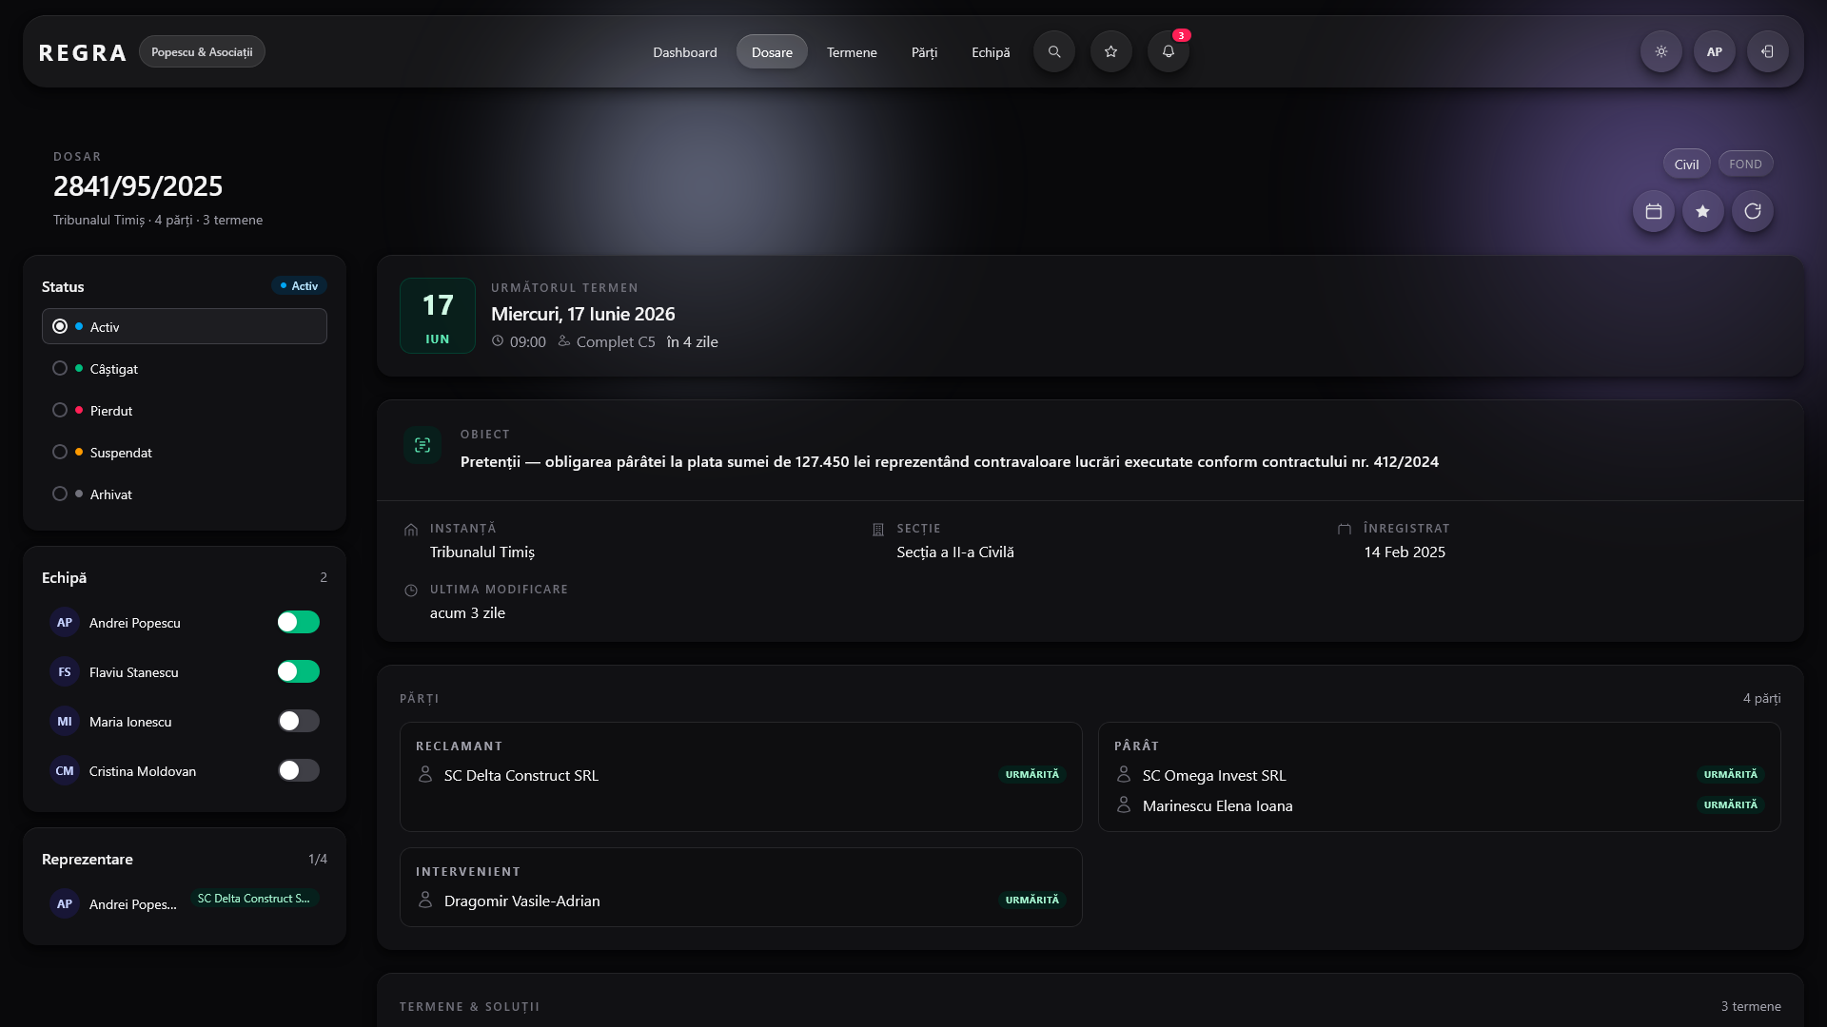Click the Miercuri, 17 Iunie 2026 heading
Image resolution: width=1827 pixels, height=1027 pixels.
click(583, 314)
